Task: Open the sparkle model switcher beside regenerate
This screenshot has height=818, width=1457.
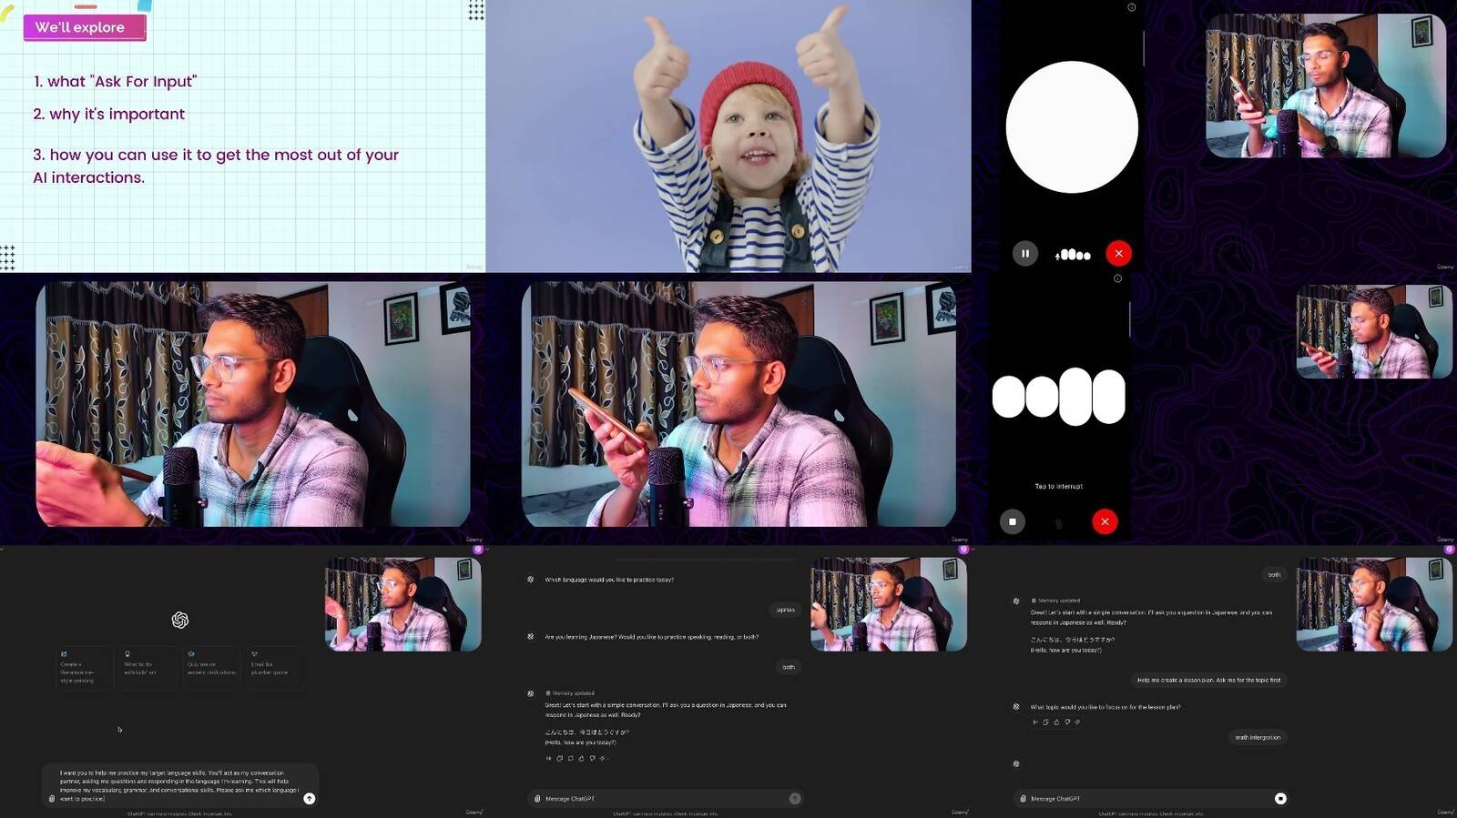Action: (603, 758)
